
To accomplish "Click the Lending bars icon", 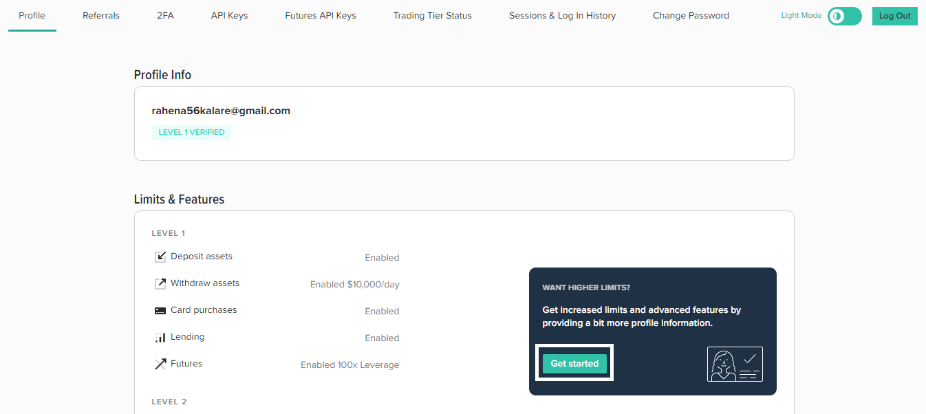I will tap(160, 337).
